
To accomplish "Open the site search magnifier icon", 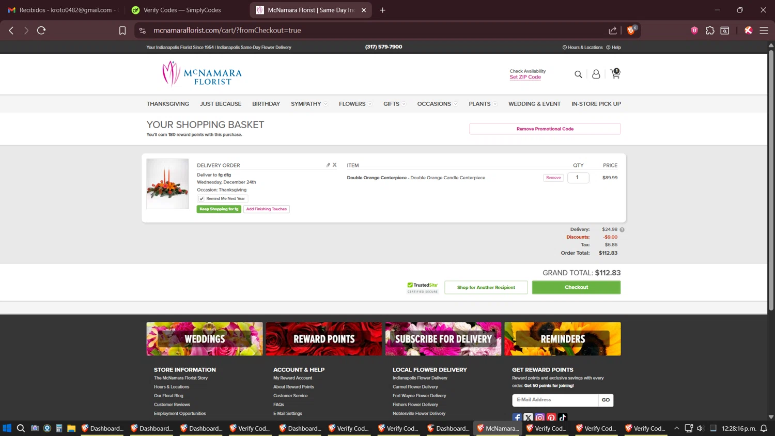I will (x=578, y=74).
